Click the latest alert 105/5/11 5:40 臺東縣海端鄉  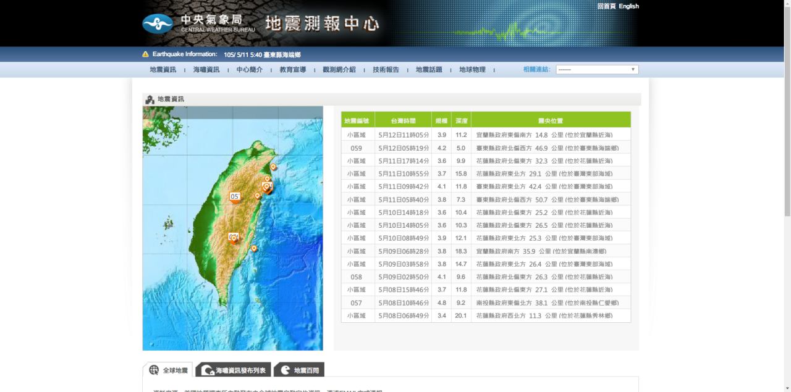coord(262,55)
